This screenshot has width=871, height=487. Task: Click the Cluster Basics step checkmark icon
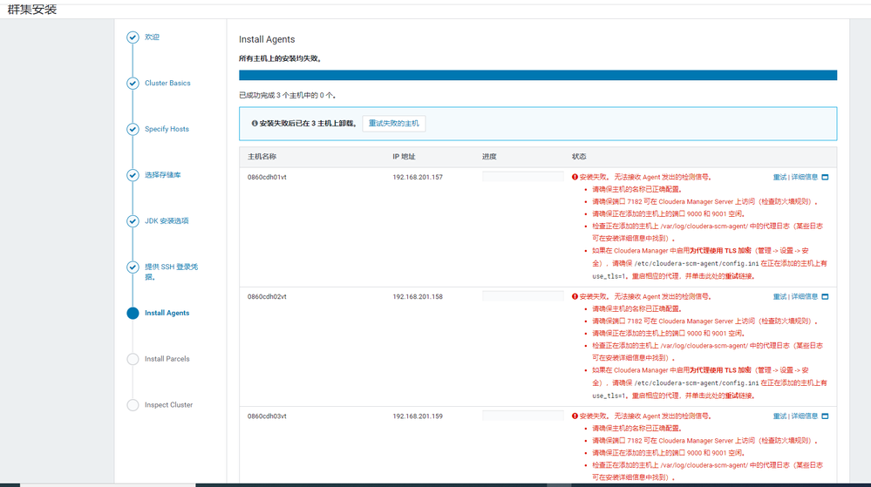point(133,84)
